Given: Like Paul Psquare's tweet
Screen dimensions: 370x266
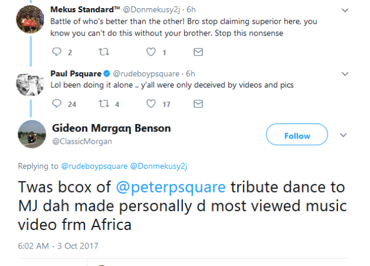Looking at the screenshot, I should (x=151, y=104).
